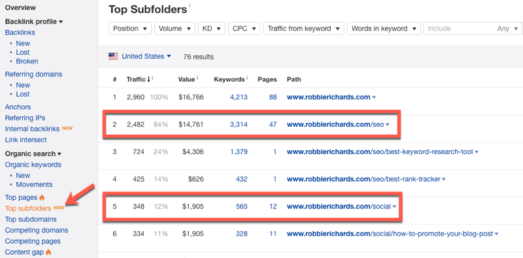The width and height of the screenshot is (523, 258).
Task: Open Top pages report
Action: (21, 197)
